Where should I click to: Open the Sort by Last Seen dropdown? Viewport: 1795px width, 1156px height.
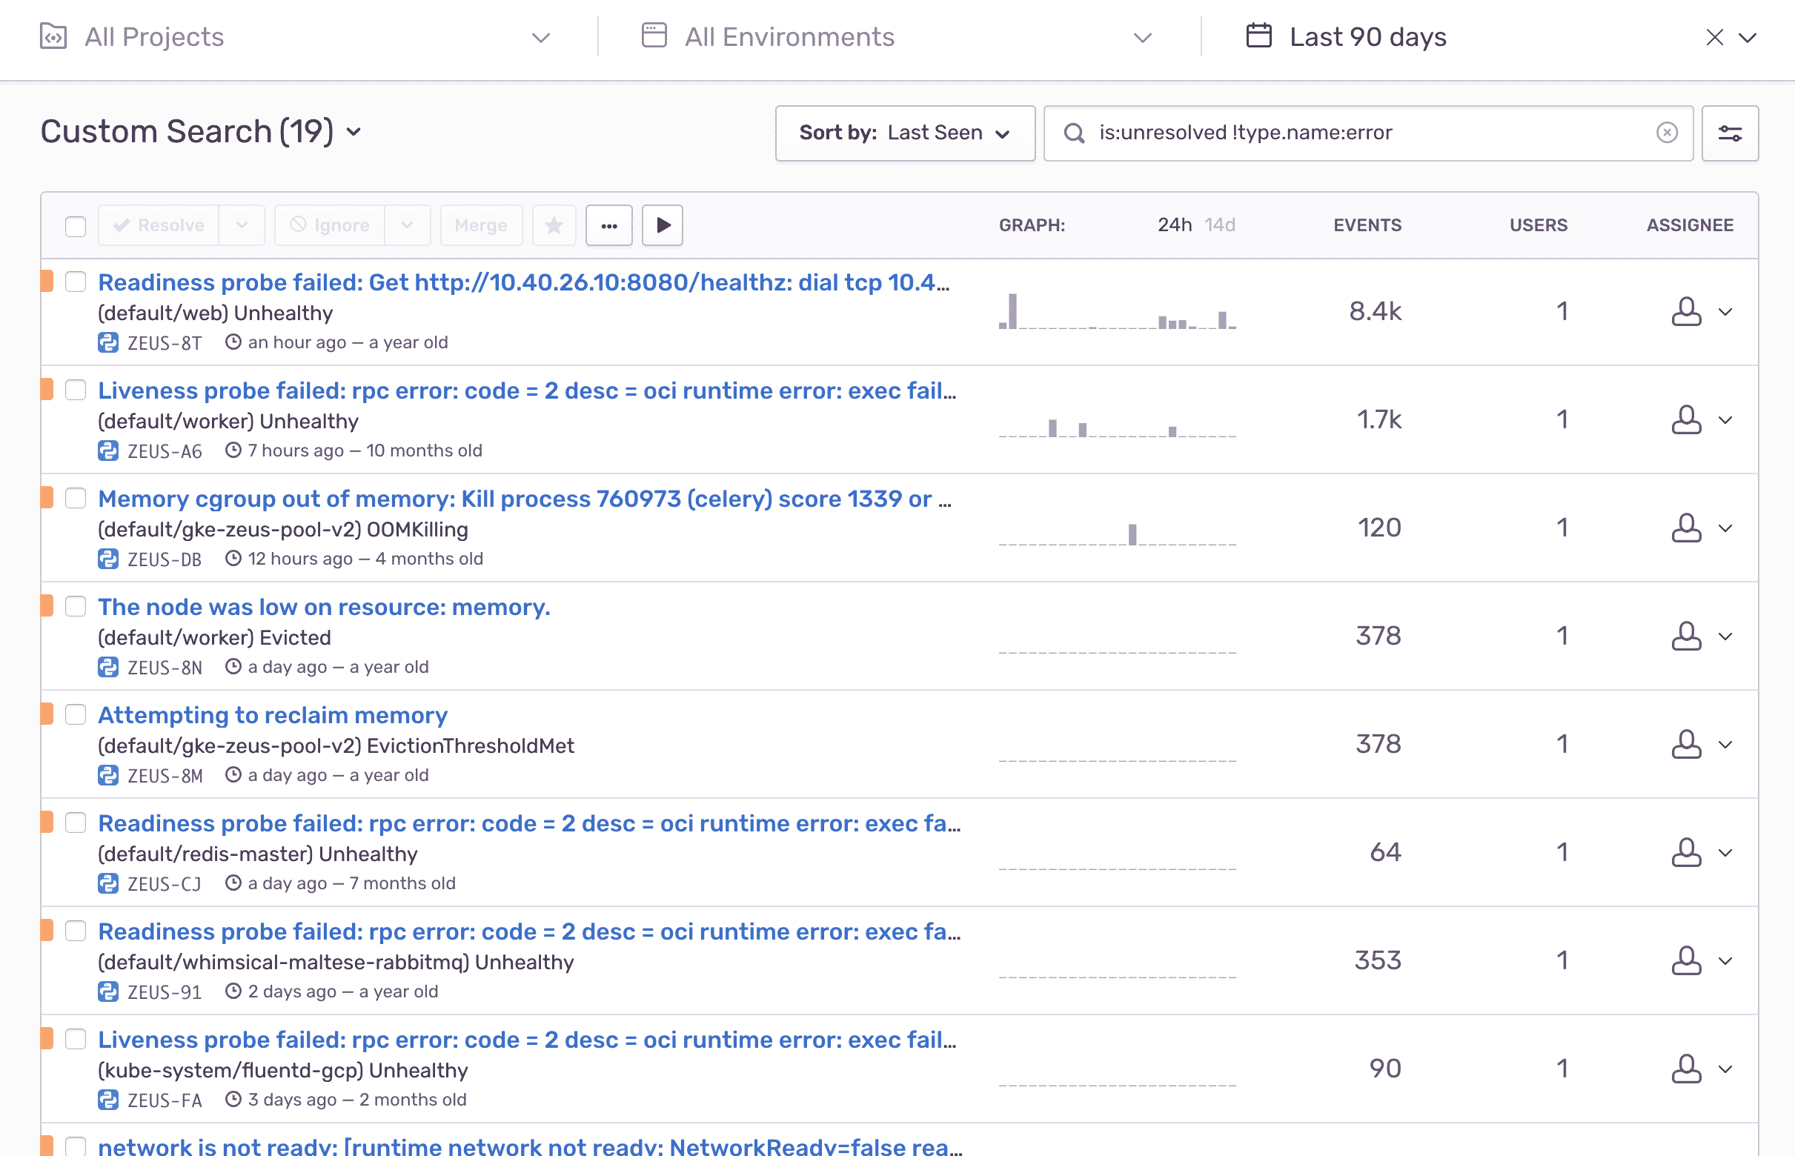[x=905, y=133]
